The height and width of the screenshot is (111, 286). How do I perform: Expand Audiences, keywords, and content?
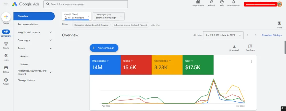click(x=51, y=72)
